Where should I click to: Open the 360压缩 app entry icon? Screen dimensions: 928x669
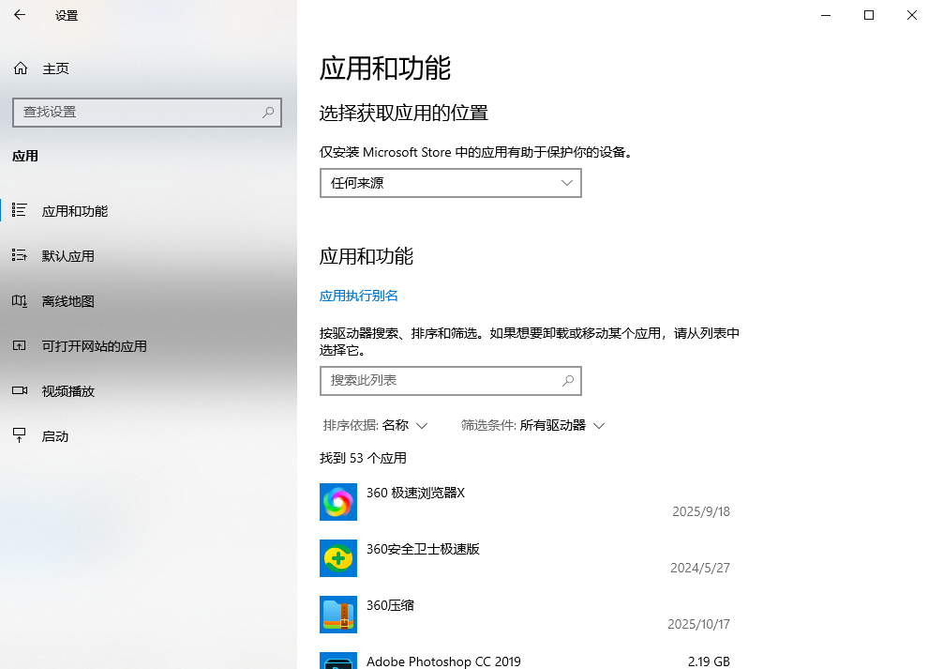coord(337,615)
